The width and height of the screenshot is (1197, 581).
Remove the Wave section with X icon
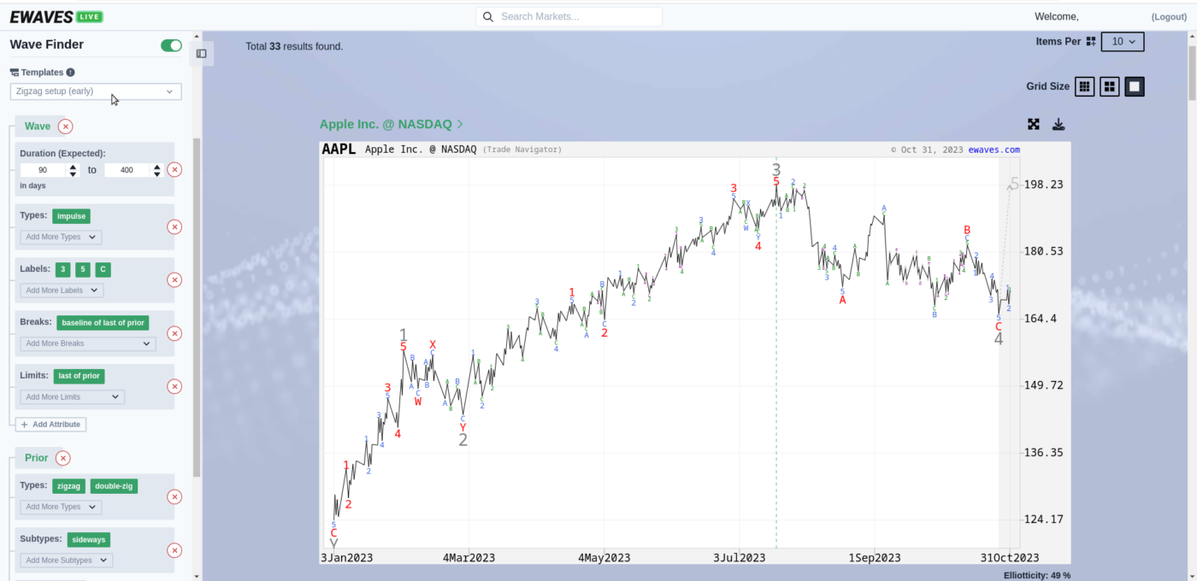(x=66, y=126)
